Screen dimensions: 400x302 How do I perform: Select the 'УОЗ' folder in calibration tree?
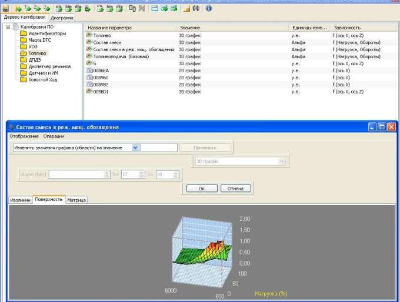pyautogui.click(x=32, y=46)
